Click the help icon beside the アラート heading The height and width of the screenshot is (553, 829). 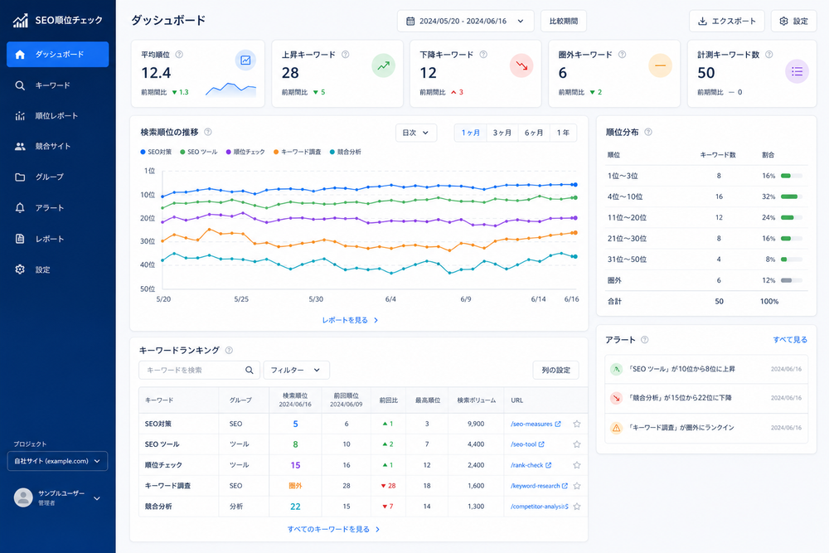[644, 340]
